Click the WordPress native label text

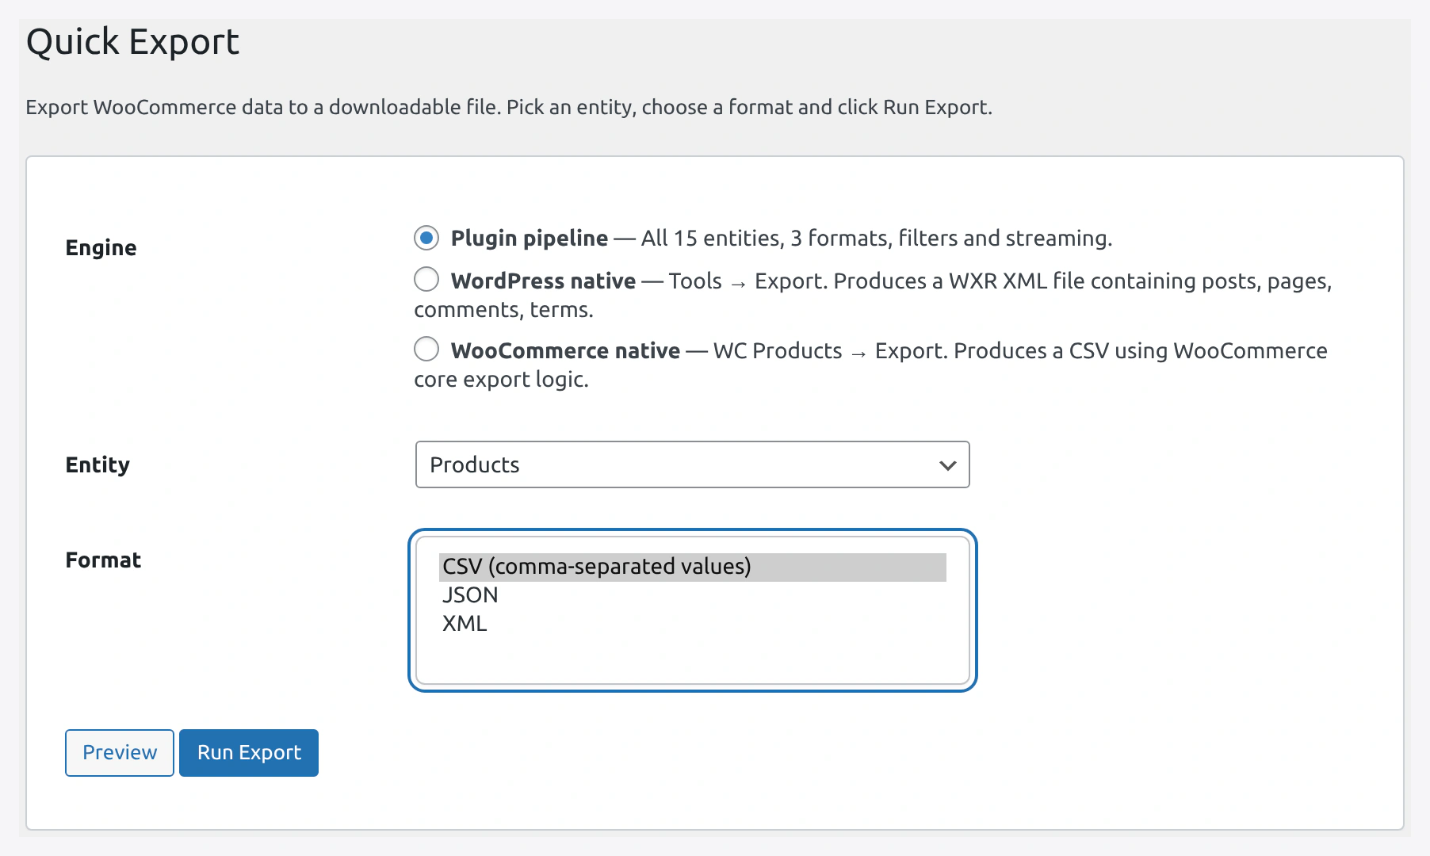pyautogui.click(x=543, y=281)
